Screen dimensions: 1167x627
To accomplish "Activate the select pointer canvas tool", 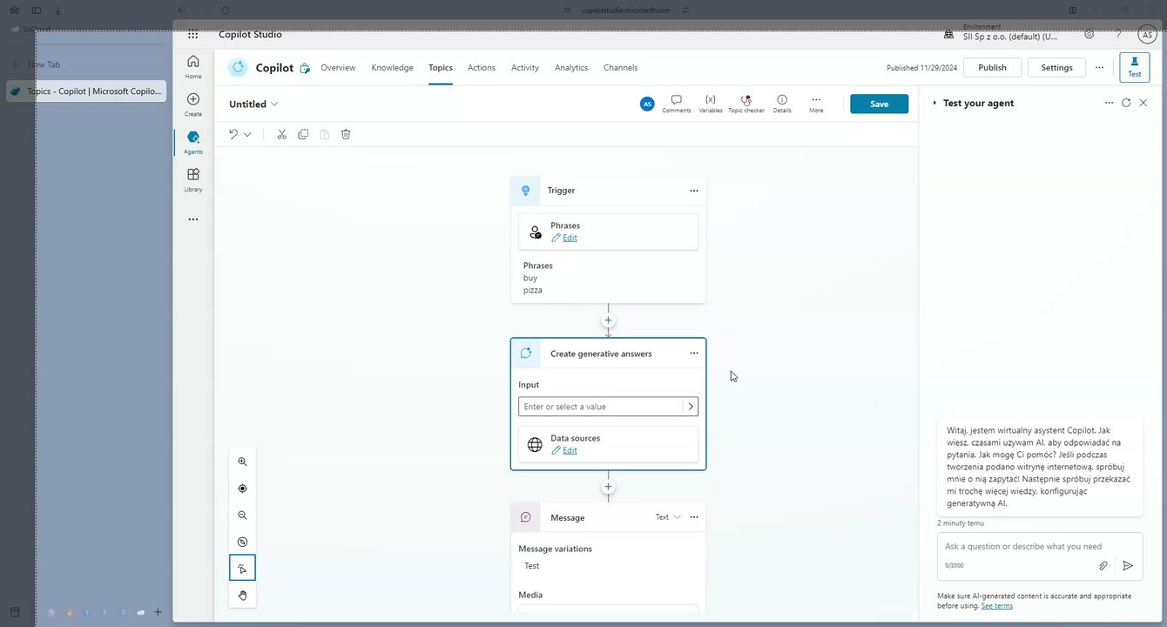I will coord(242,568).
